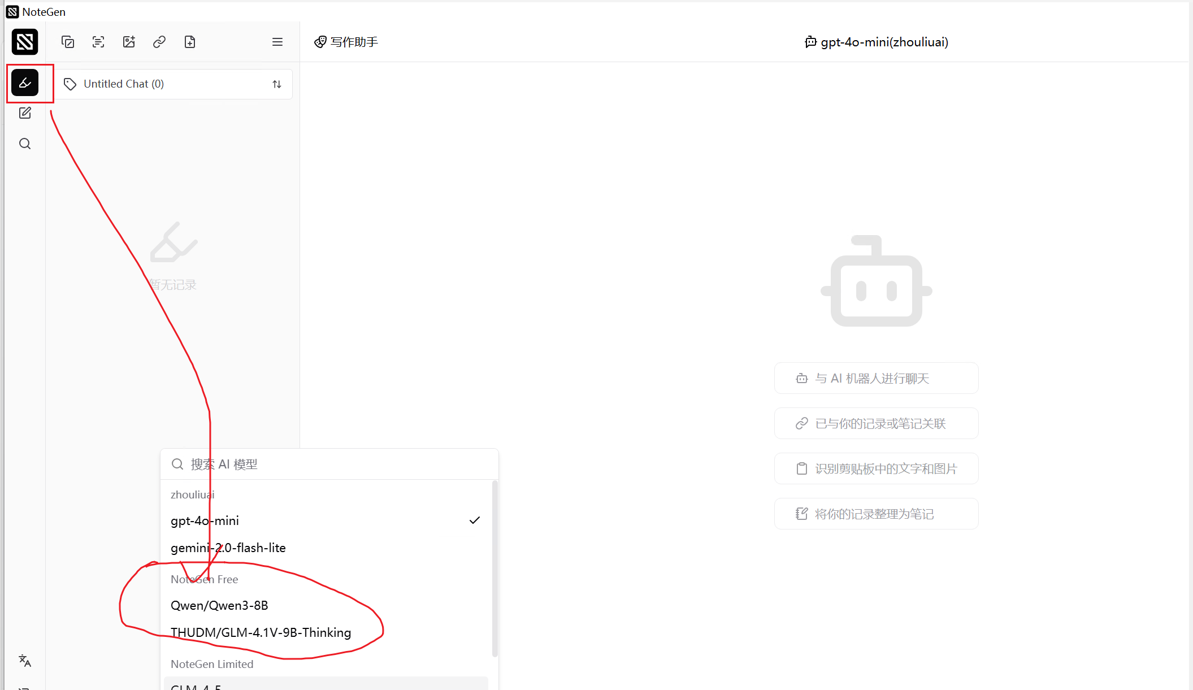
Task: Click the language translate icon
Action: [25, 660]
